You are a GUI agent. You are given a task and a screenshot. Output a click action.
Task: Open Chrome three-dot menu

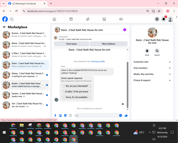174,11
